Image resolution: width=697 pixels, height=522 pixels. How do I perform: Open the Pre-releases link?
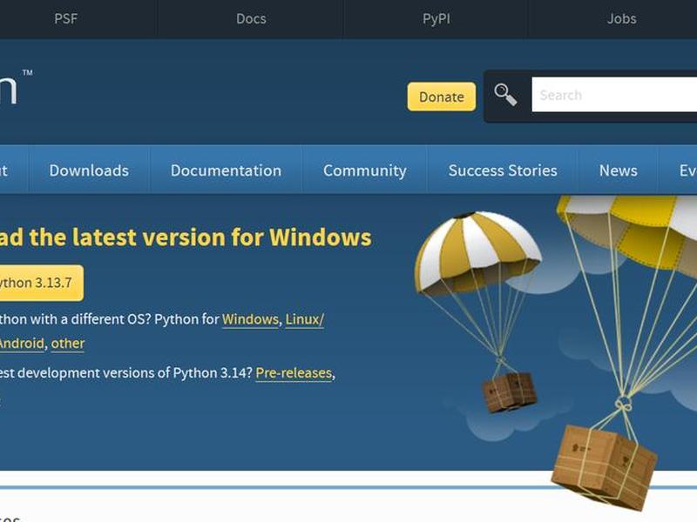tap(294, 373)
